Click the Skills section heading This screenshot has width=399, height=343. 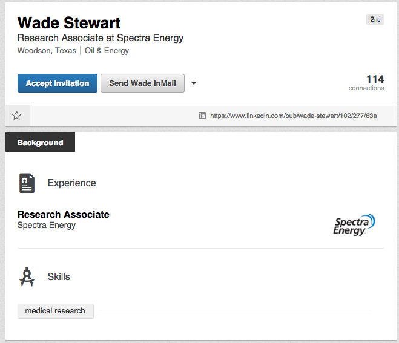[59, 276]
